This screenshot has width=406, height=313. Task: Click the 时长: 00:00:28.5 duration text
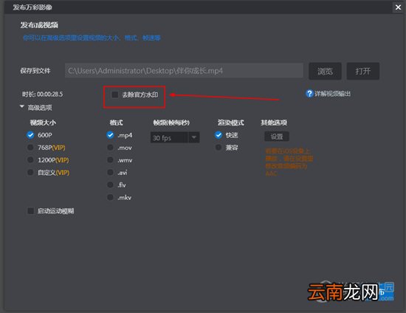pos(43,94)
